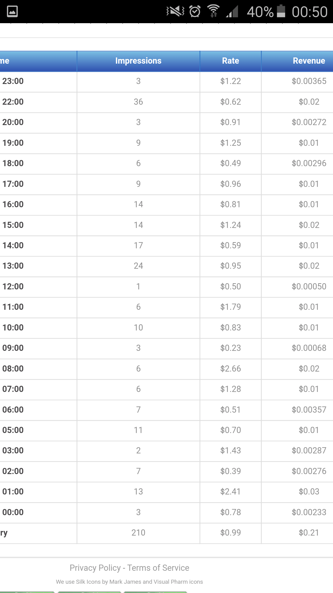Tap the alarm clock status icon
The height and width of the screenshot is (593, 333).
[195, 11]
